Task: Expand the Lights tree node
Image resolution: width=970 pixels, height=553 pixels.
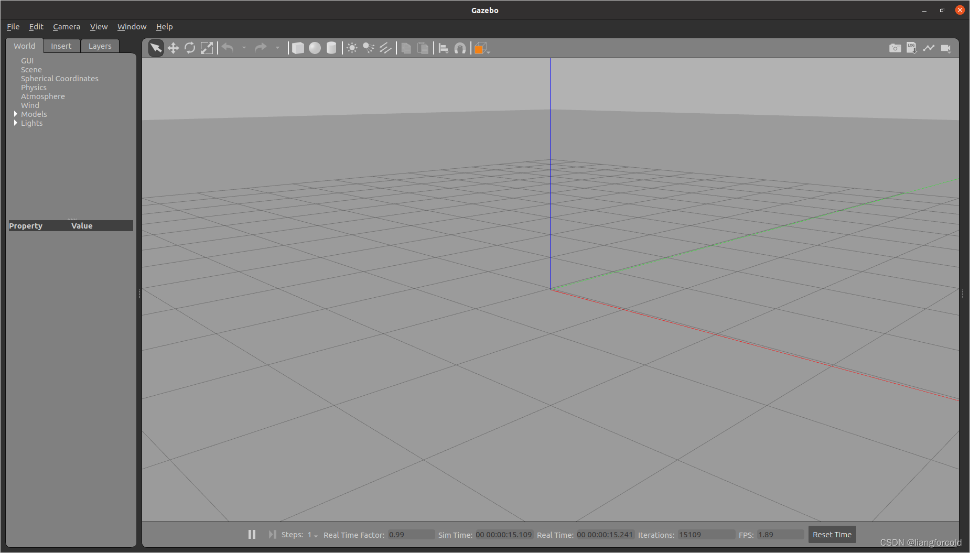Action: point(15,123)
